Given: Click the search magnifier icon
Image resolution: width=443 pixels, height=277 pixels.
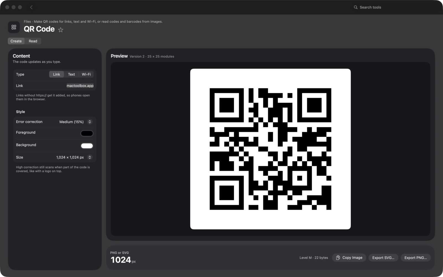Looking at the screenshot, I should pyautogui.click(x=356, y=7).
